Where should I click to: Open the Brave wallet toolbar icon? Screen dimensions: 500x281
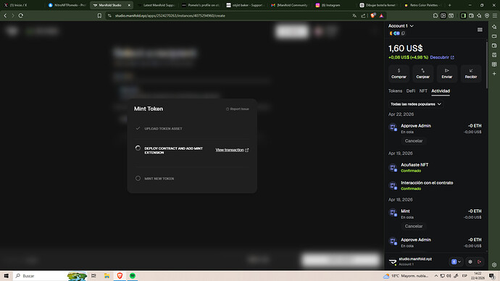coord(471,16)
